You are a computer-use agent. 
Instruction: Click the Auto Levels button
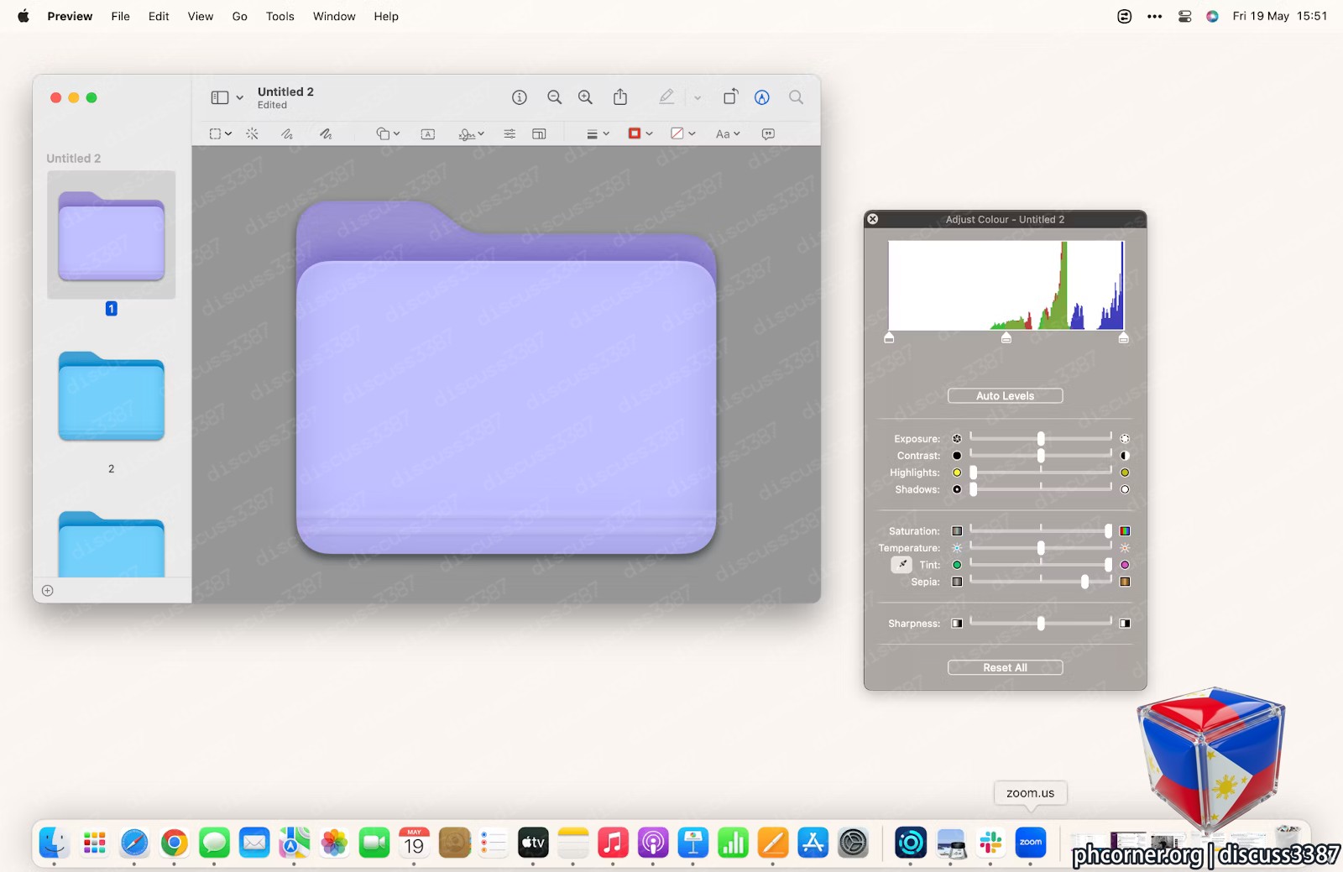tap(1005, 396)
